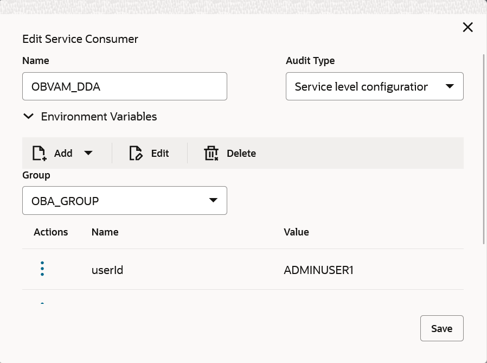Click the Delete label in toolbar

(x=241, y=153)
